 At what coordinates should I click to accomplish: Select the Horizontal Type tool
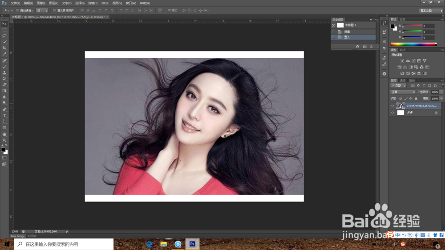4,115
